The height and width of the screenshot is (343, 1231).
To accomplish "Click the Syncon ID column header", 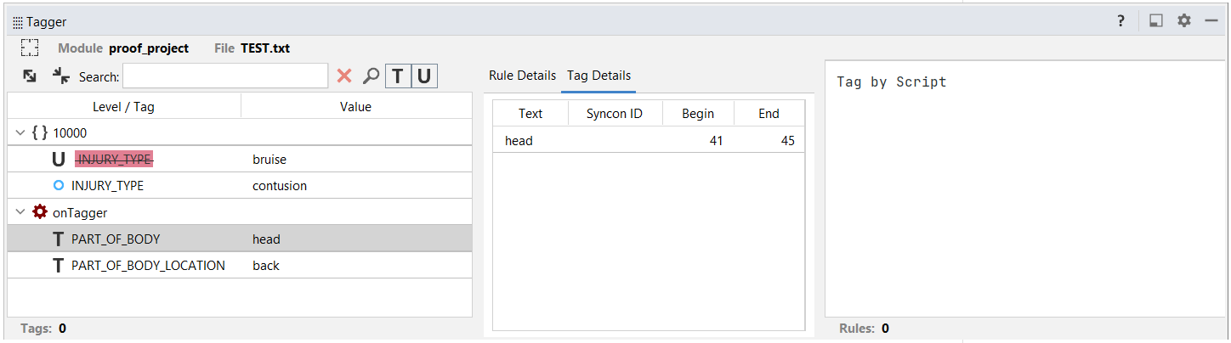I will pyautogui.click(x=614, y=114).
